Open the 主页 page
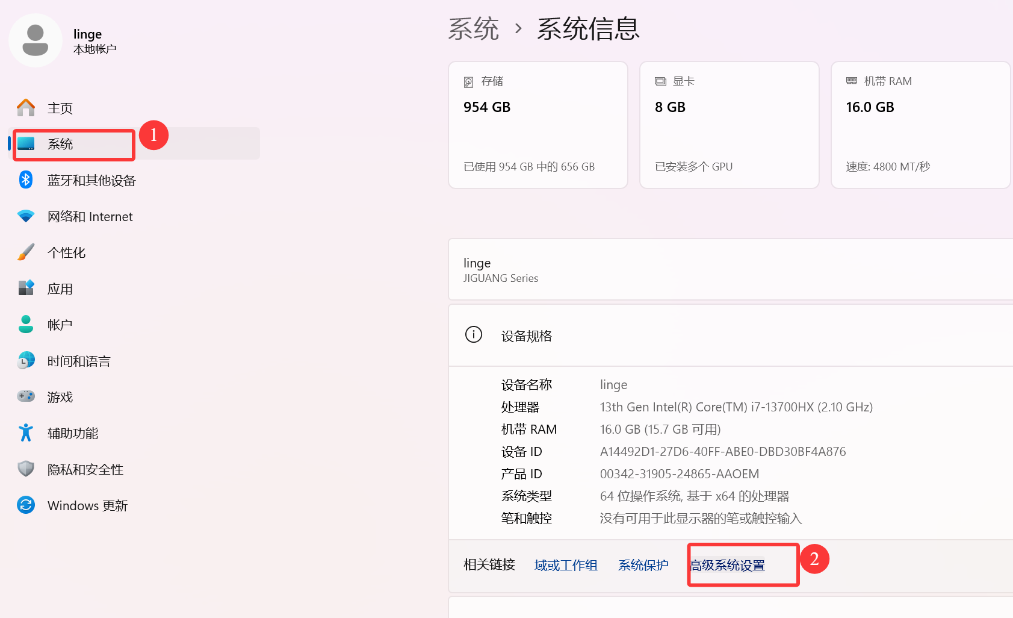Viewport: 1013px width, 618px height. pos(134,108)
